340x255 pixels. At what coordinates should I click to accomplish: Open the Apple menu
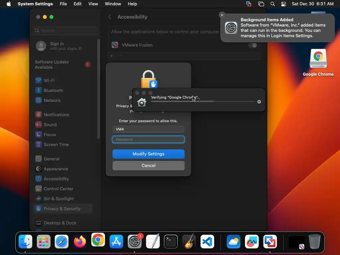pos(9,4)
